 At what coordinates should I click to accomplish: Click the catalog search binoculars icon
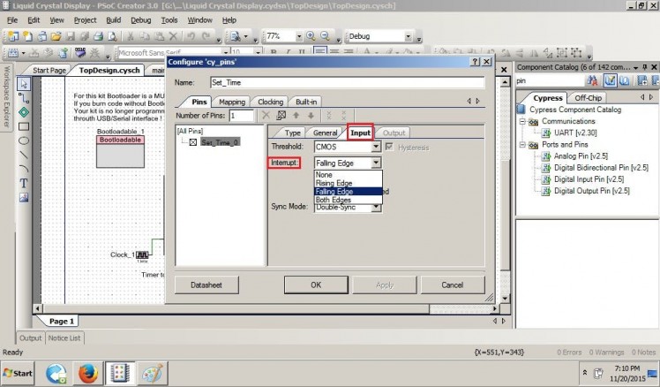tap(592, 80)
